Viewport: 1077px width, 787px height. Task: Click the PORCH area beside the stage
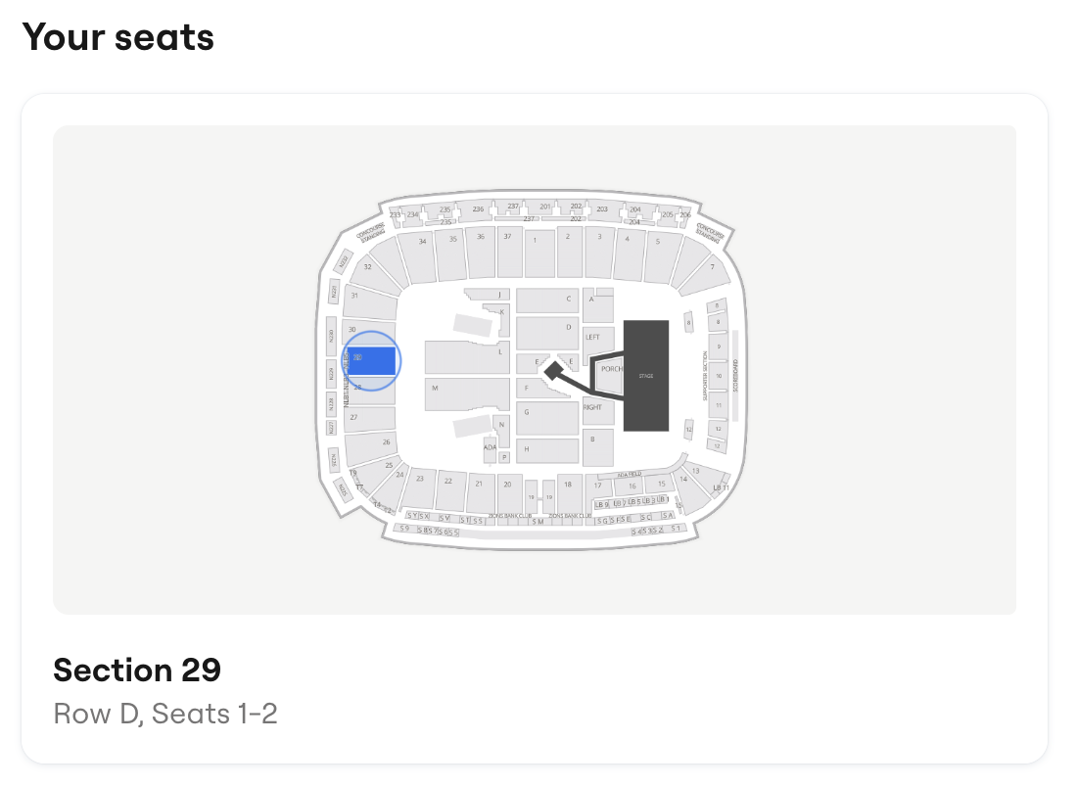pos(614,370)
